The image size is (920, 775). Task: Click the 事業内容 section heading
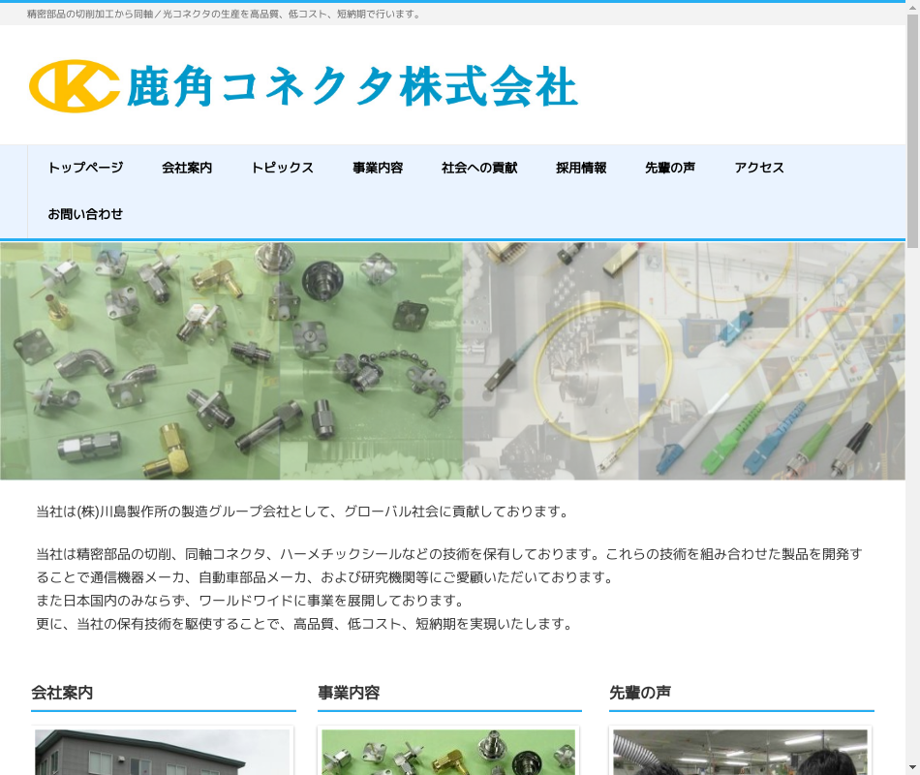[349, 693]
